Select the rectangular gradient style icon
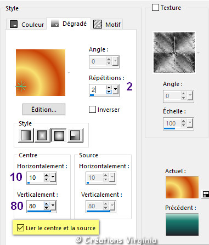 [x=42, y=135]
